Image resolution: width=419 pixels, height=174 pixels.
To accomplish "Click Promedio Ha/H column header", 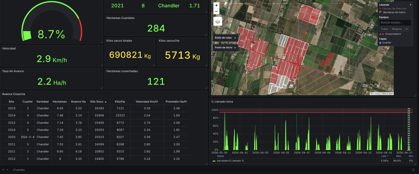I will tap(176, 102).
